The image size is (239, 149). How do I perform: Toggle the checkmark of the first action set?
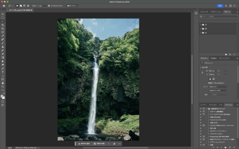click(x=201, y=109)
